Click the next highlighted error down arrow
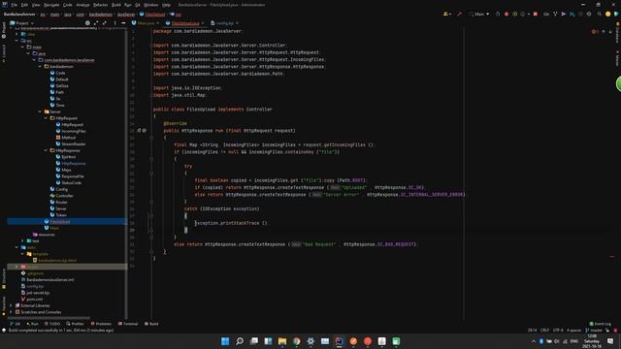Image resolution: width=621 pixels, height=349 pixels. (x=610, y=31)
